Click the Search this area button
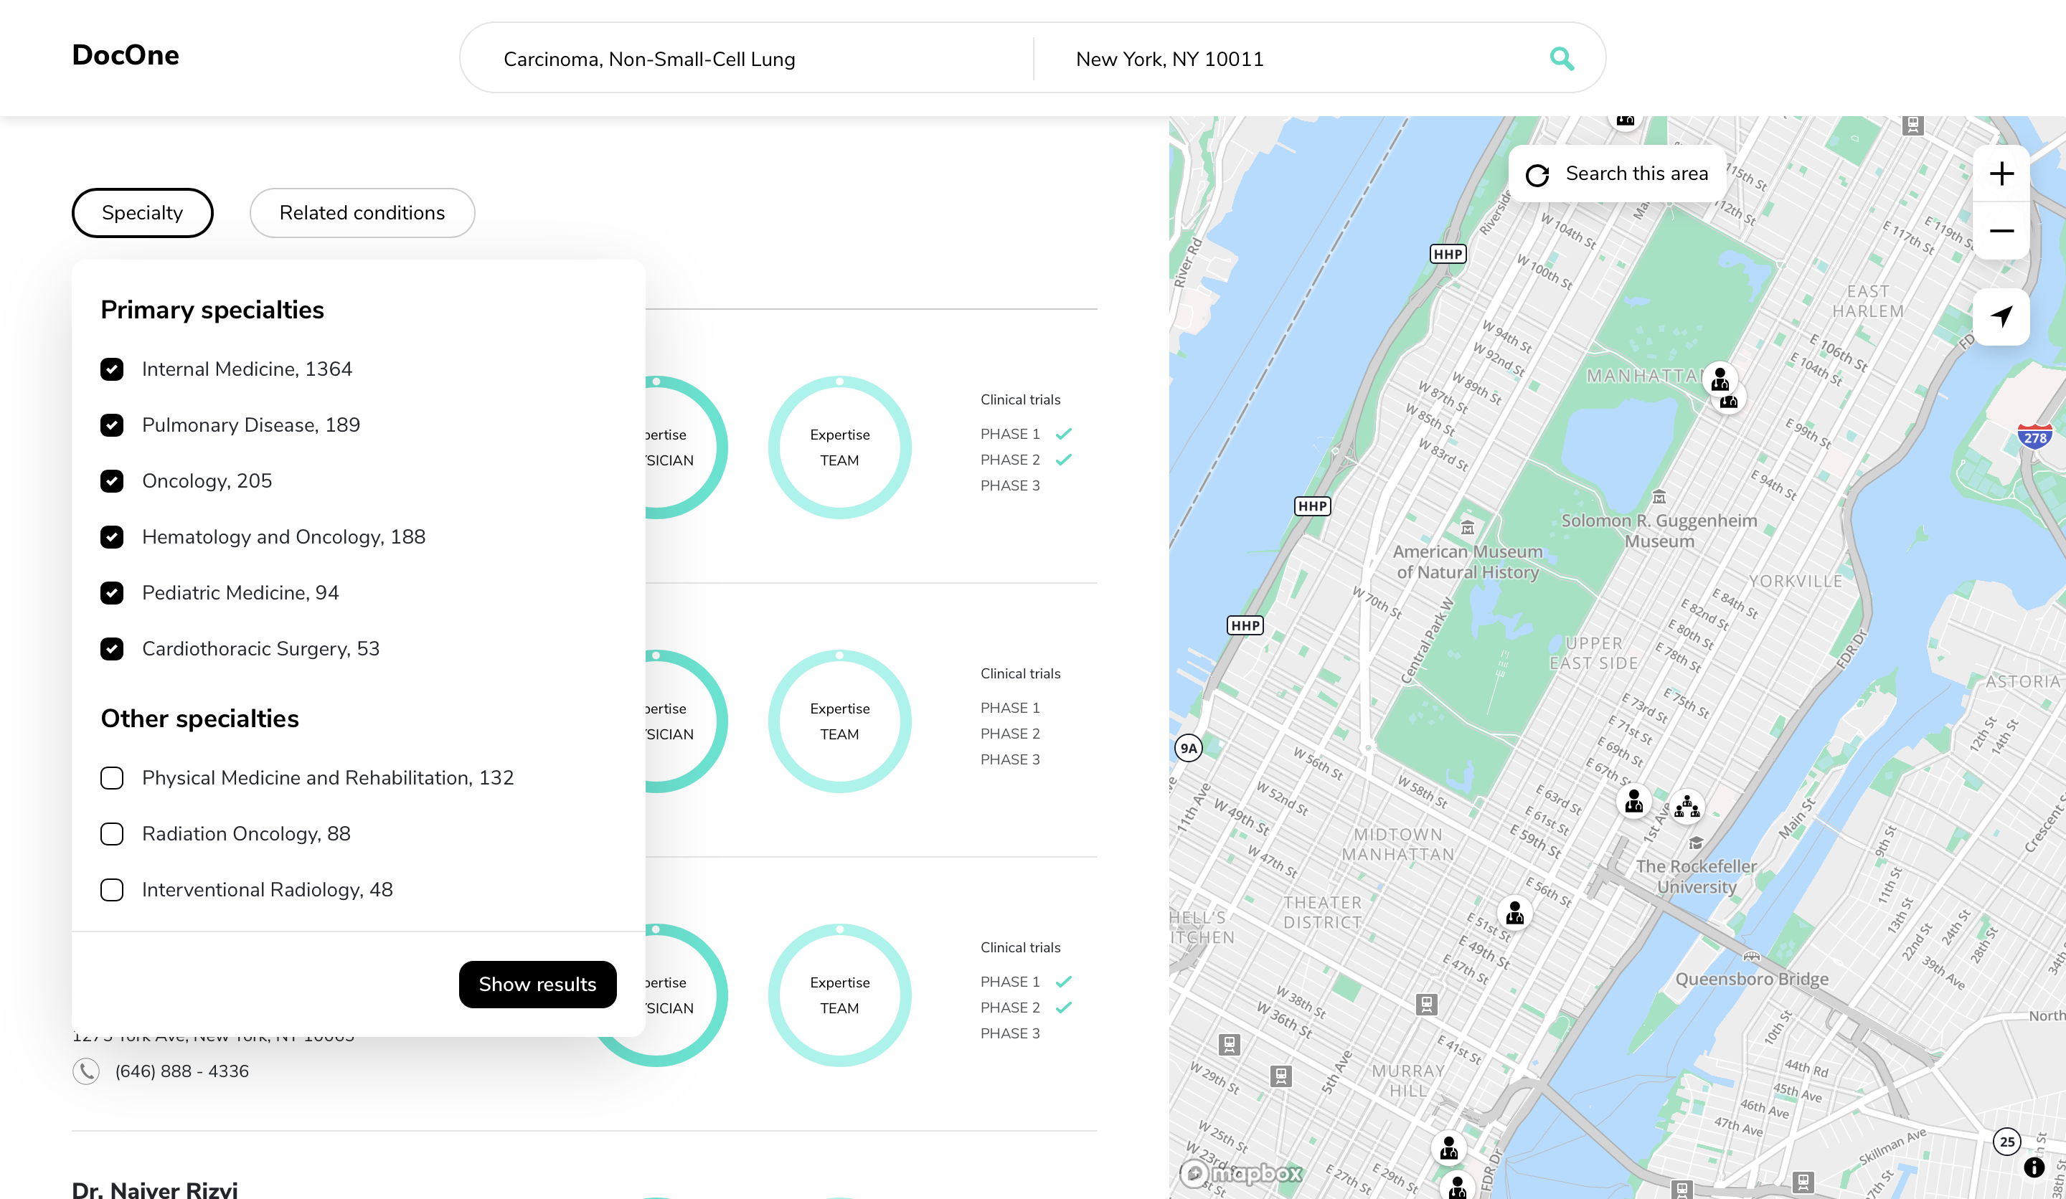Image resolution: width=2066 pixels, height=1199 pixels. [x=1636, y=174]
